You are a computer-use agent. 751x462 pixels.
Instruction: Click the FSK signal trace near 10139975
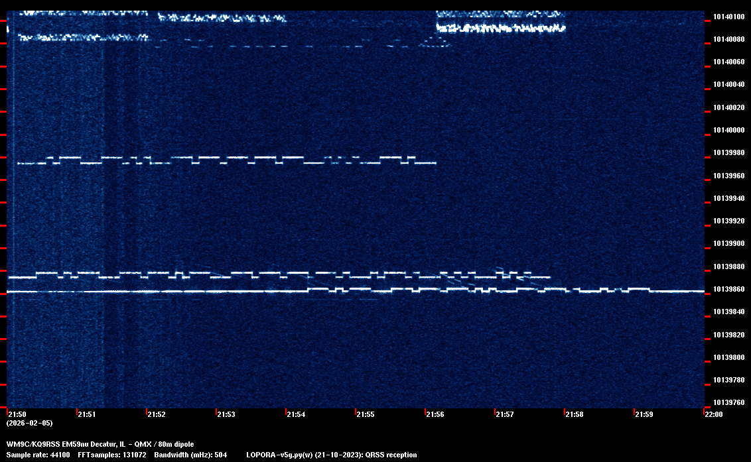(x=226, y=160)
